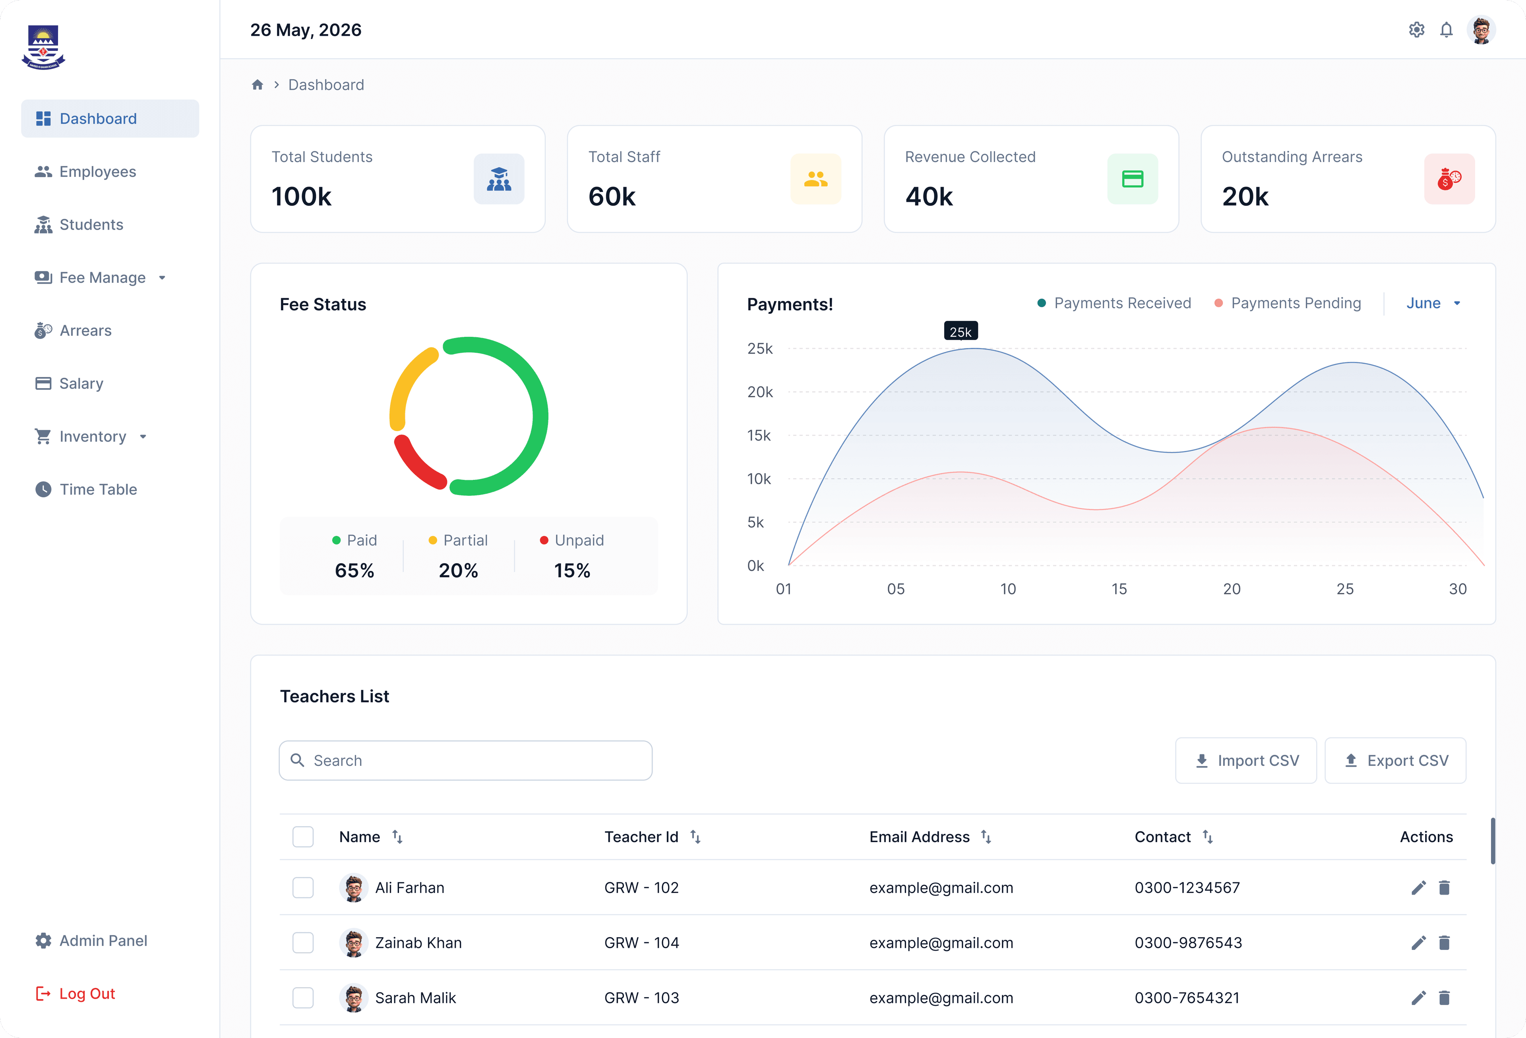Open the Students sidebar item
Screen dimensions: 1526x1038
(79, 224)
